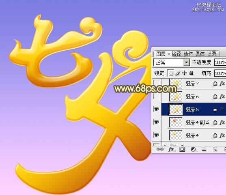Click the 图层 4 thumbnail
Screen dimensions: 226x195
click(x=176, y=135)
